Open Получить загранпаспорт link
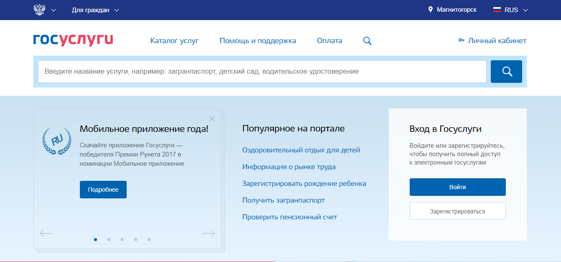The image size is (561, 262). (x=283, y=200)
